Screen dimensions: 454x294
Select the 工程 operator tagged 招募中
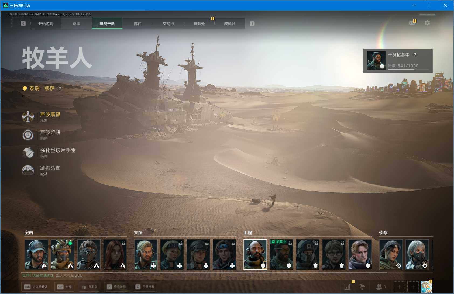(281, 254)
